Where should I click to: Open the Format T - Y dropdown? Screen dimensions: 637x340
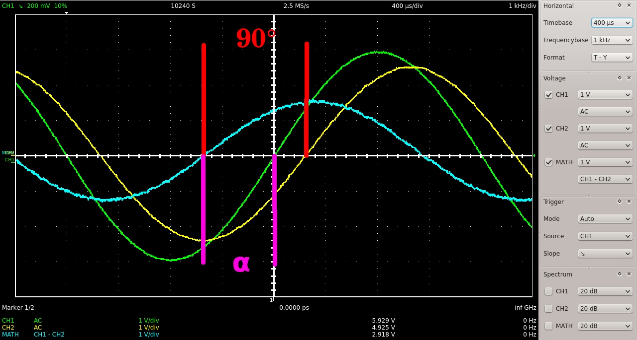612,58
